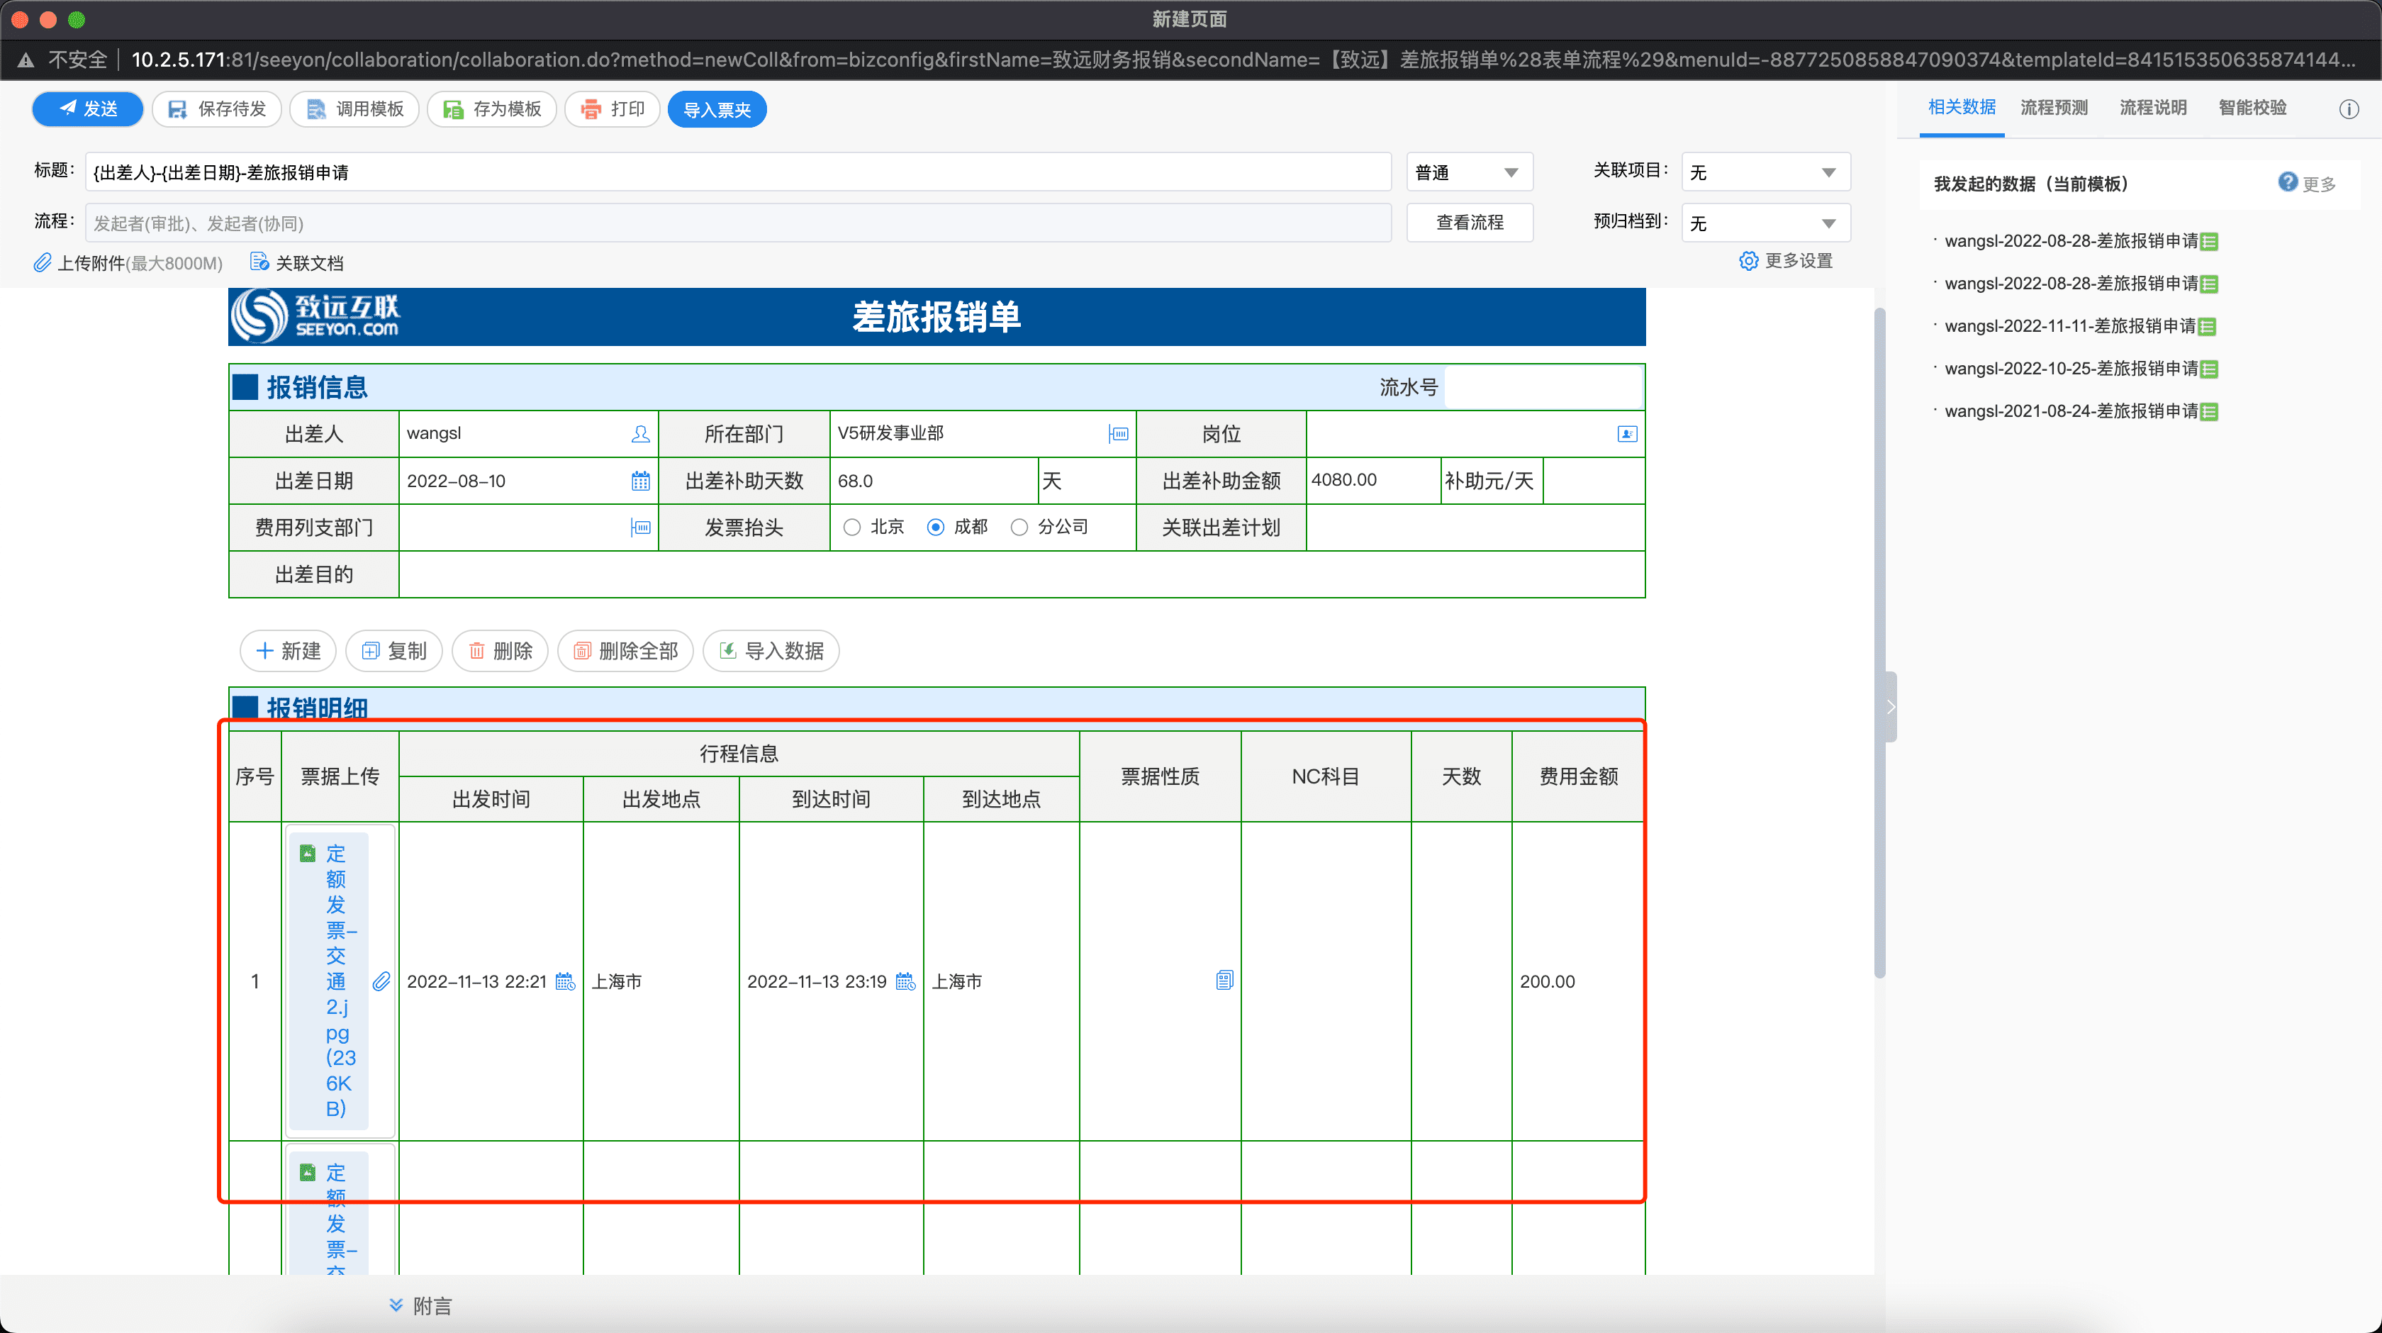Click department picker icon for 所在部门

(x=1118, y=434)
